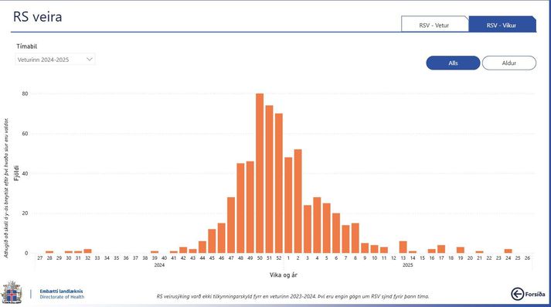This screenshot has width=551, height=307.
Task: Select the week 8 bar of 2025
Action: pos(355,238)
